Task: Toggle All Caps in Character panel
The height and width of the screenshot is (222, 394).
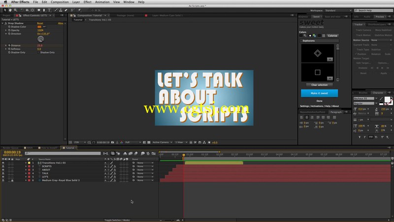Action: 371,137
